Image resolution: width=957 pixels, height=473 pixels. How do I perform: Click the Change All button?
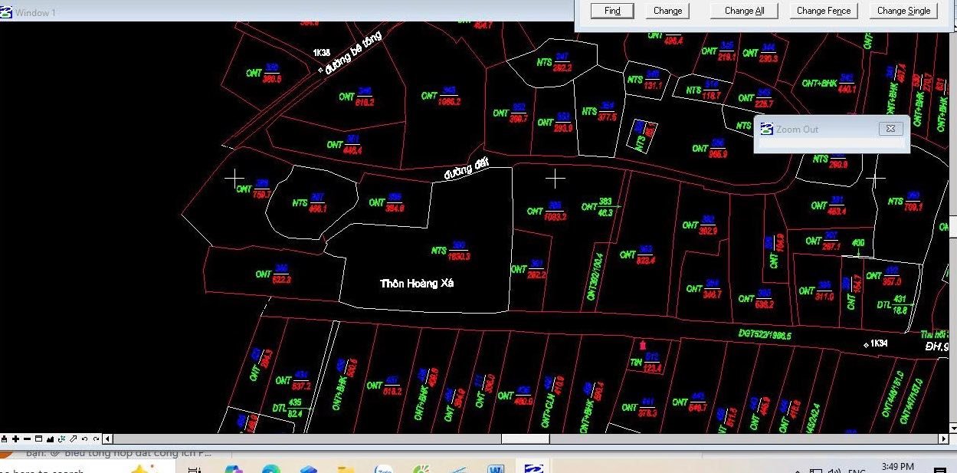pyautogui.click(x=744, y=11)
